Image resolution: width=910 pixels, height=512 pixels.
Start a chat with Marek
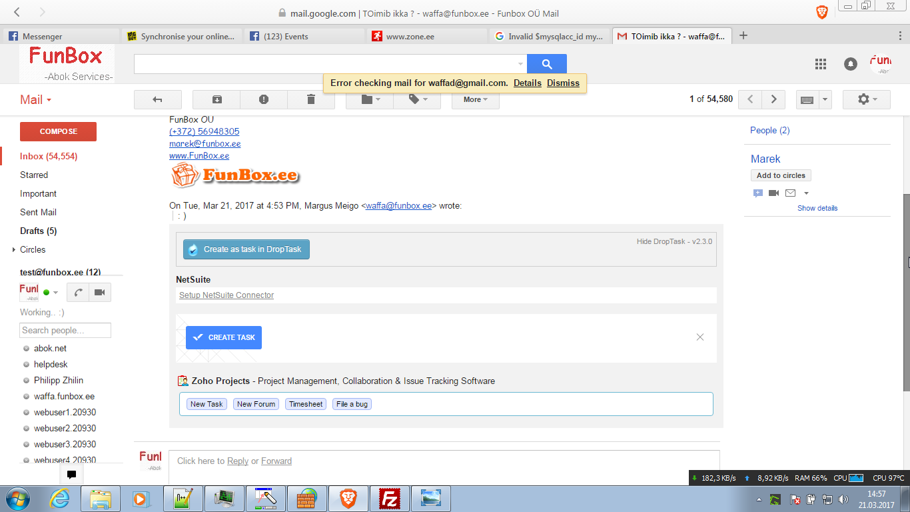tap(758, 193)
